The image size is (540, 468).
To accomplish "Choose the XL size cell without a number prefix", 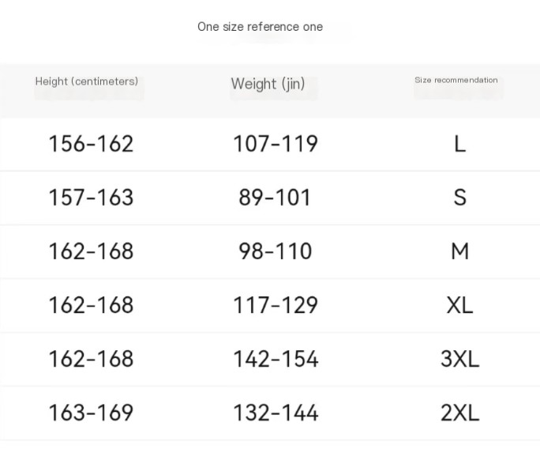I will click(x=459, y=305).
